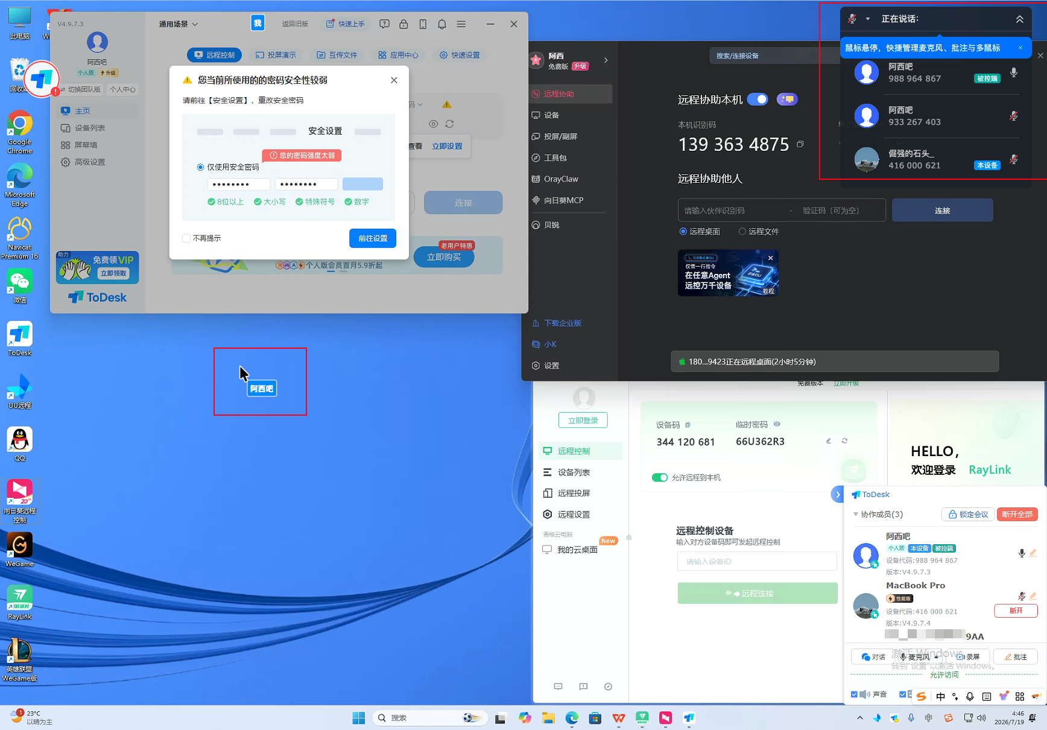1047x730 pixels.
Task: Open the notification bell in ToDesk
Action: 442,24
